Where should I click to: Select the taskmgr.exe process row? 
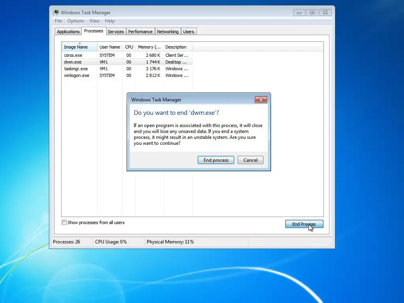click(127, 69)
